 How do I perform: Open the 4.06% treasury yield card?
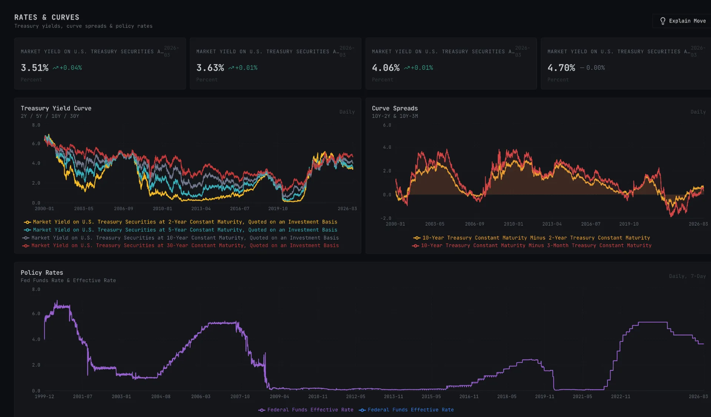tap(451, 63)
